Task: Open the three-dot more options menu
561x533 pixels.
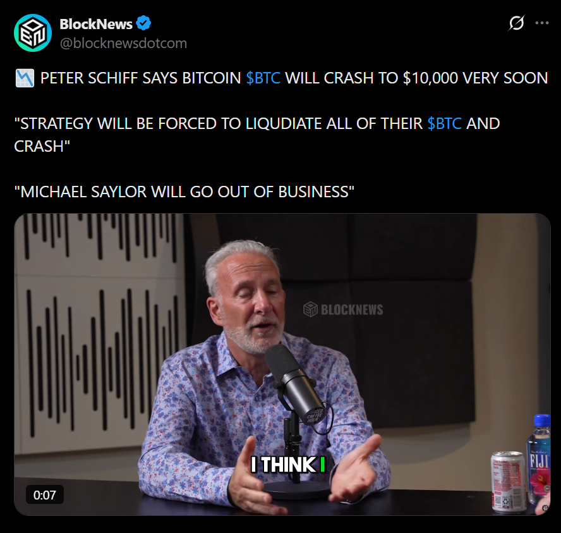Action: pyautogui.click(x=541, y=23)
